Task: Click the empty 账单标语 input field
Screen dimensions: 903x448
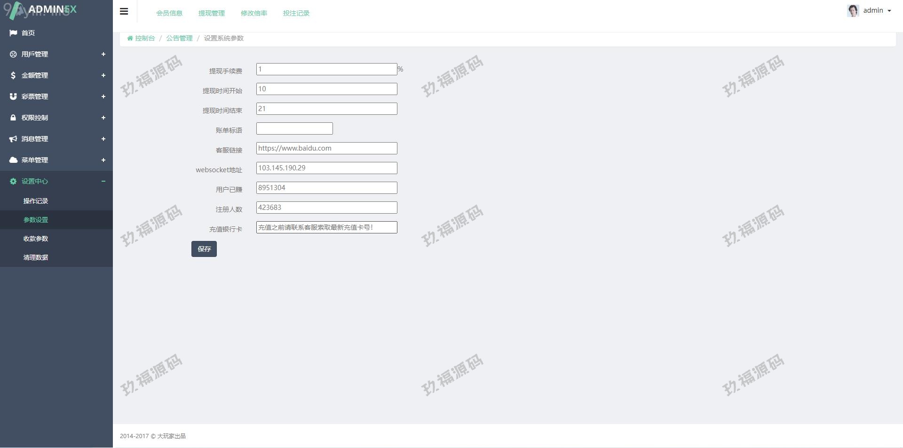Action: click(x=294, y=128)
